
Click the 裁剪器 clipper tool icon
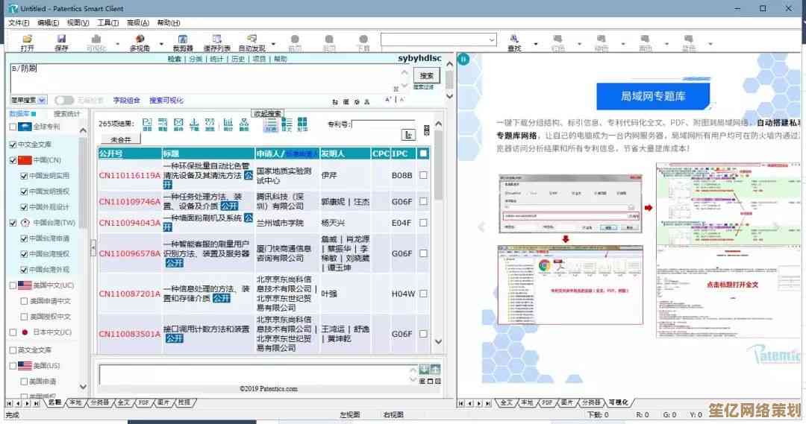182,42
